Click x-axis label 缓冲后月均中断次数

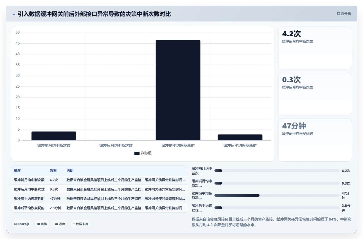(116, 145)
